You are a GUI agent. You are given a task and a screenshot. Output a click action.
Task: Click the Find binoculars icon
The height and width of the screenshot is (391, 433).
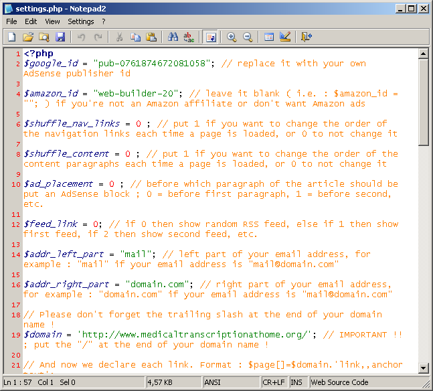[173, 37]
